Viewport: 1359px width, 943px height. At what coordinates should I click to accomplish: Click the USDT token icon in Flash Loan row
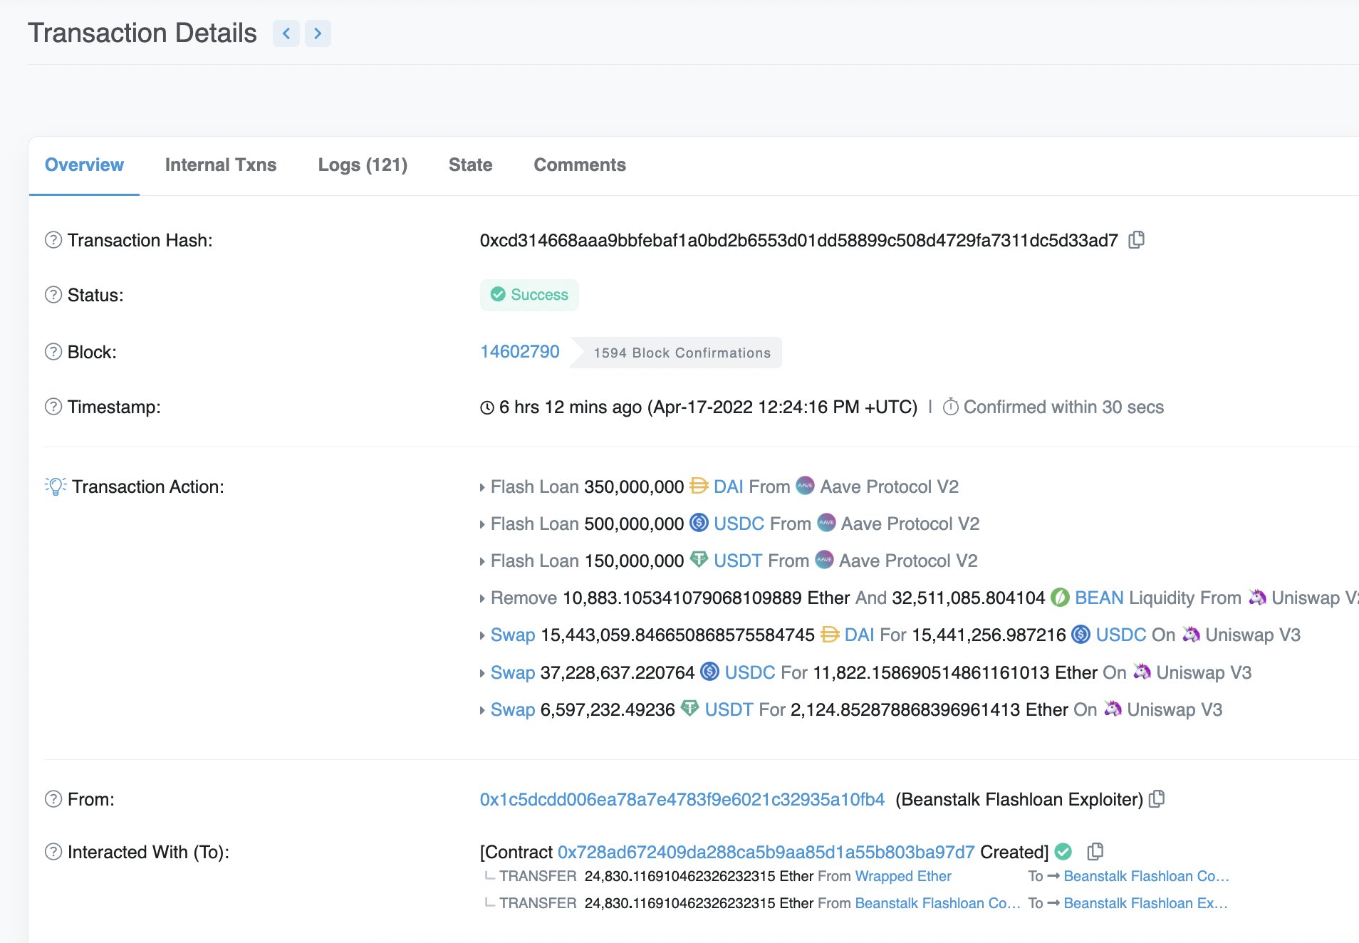click(699, 560)
